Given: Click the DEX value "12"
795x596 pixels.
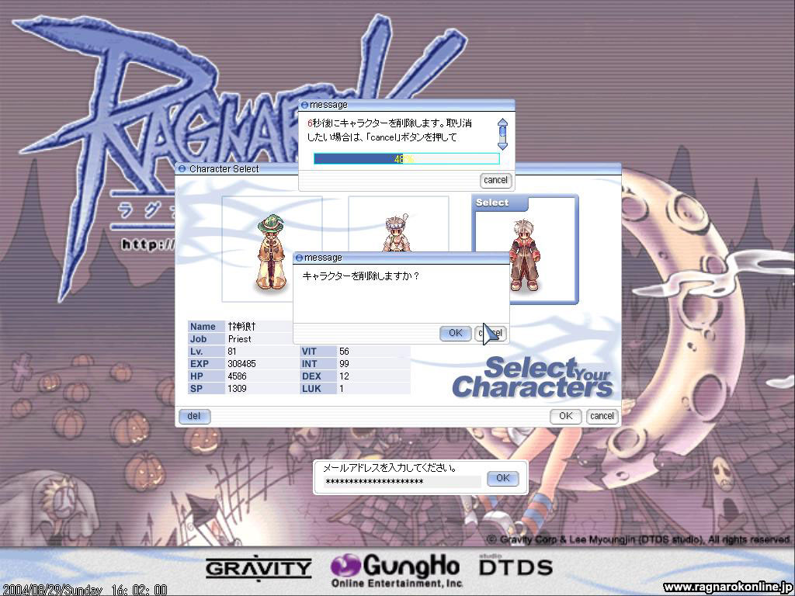Looking at the screenshot, I should [x=344, y=376].
